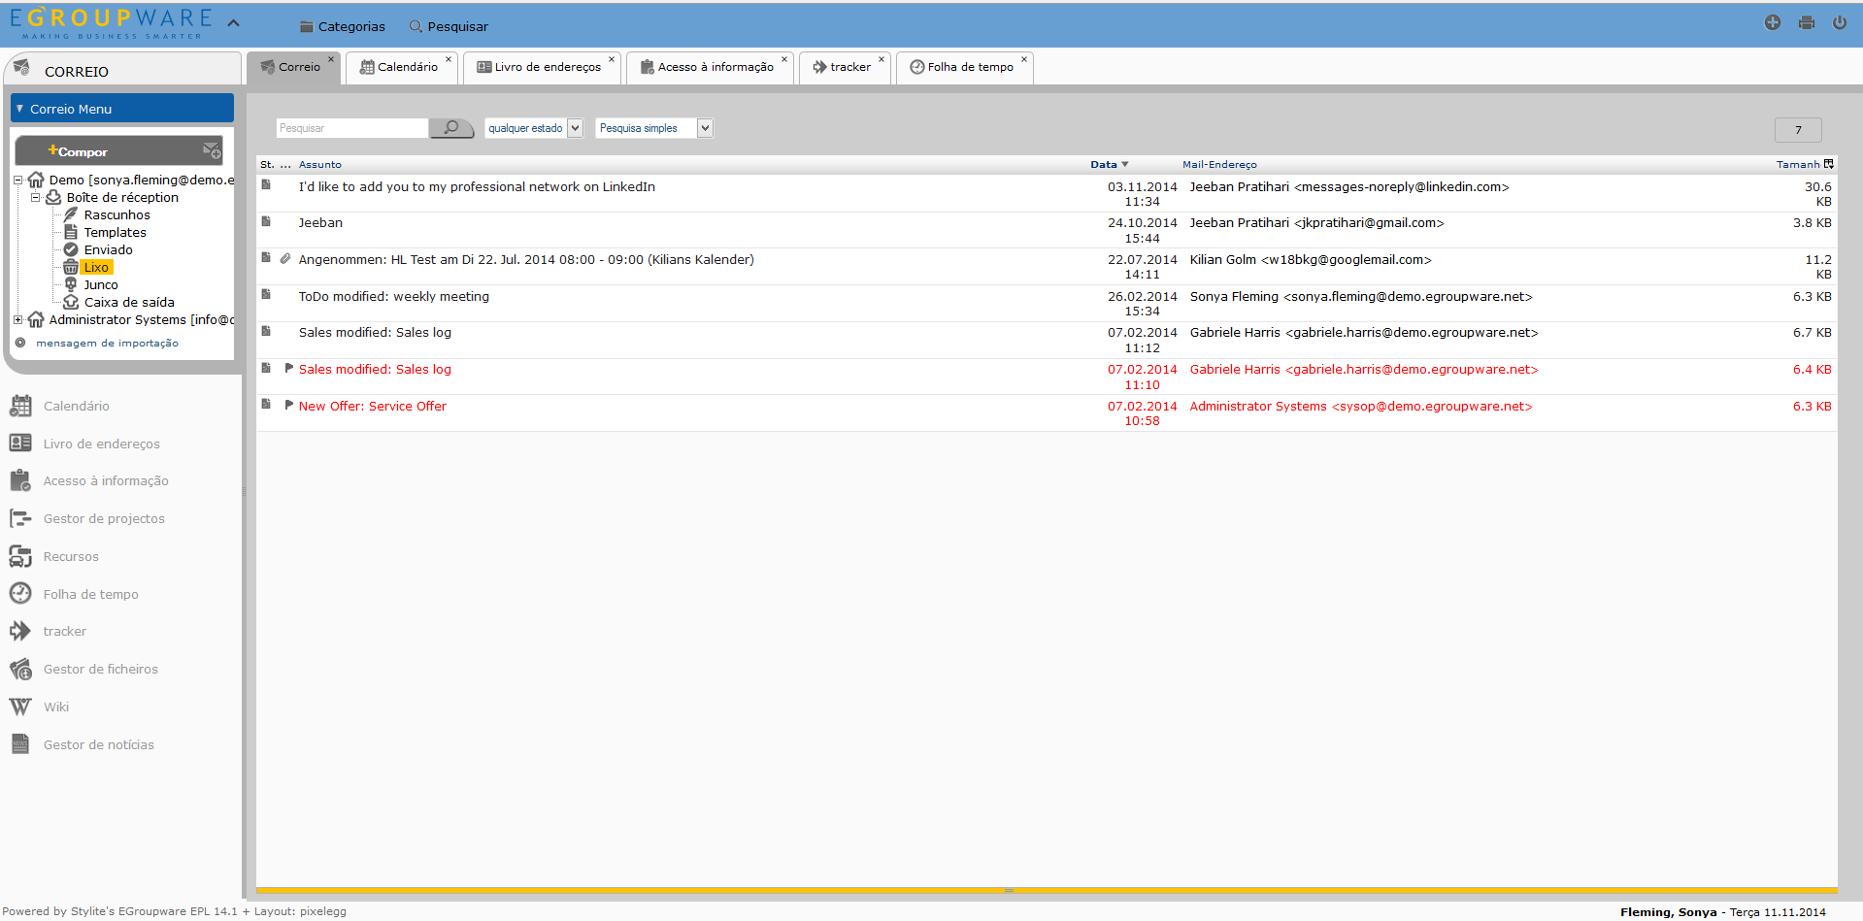The image size is (1863, 921).
Task: Open message 'ToDo modified: weekly meeting'
Action: [x=393, y=296]
